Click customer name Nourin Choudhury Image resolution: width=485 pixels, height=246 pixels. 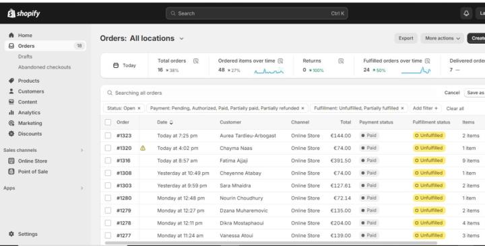[x=241, y=198]
